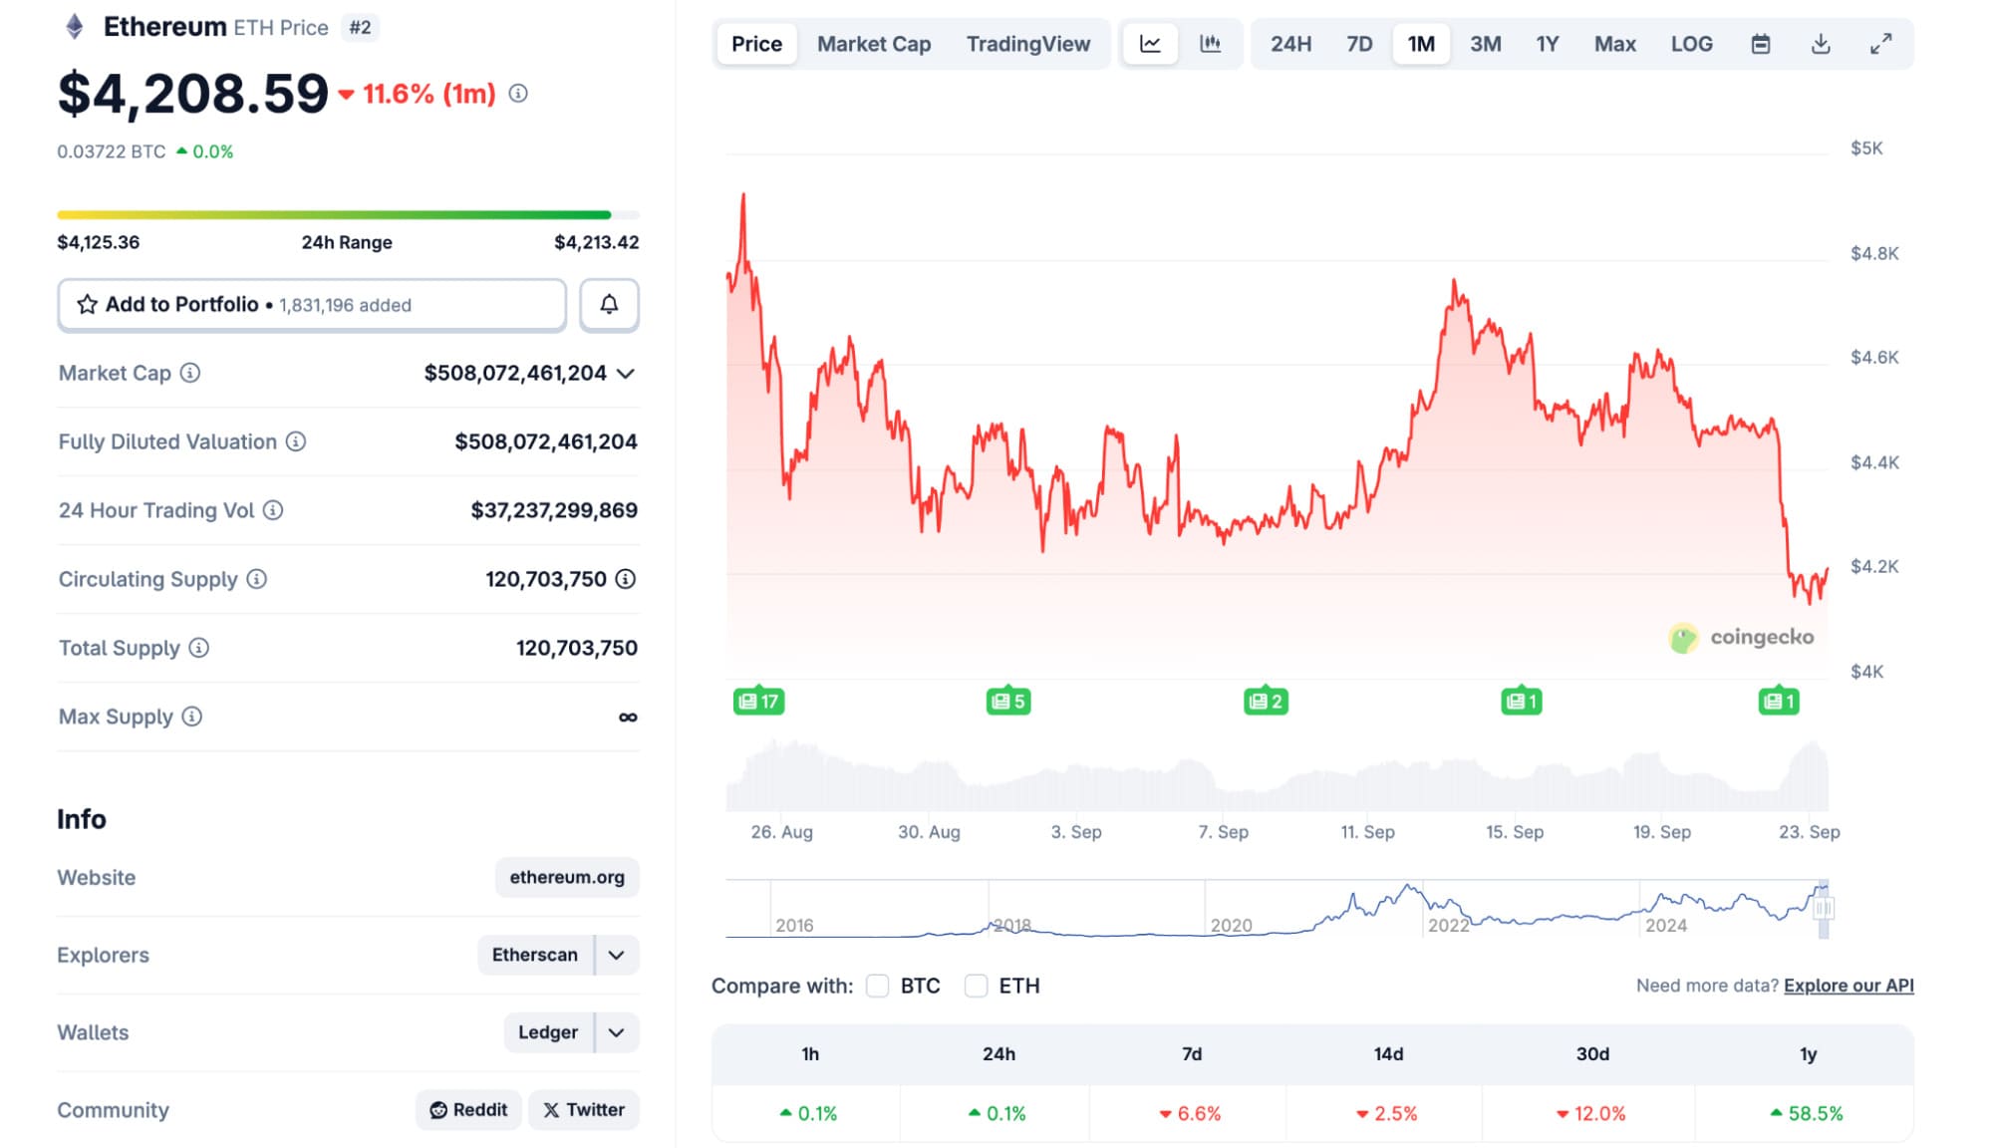Viewport: 1992px width, 1148px height.
Task: Set chart range to Max
Action: click(x=1614, y=44)
